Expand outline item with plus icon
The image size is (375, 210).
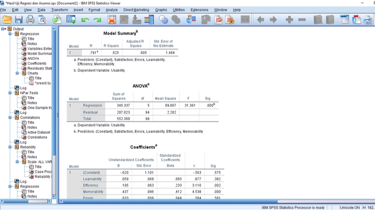point(289,19)
